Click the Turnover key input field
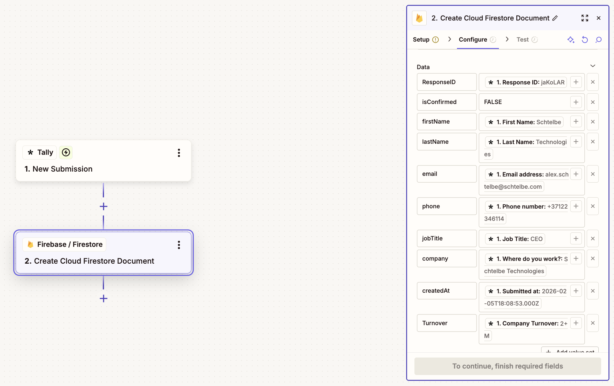Screen dimensions: 614x386 click(446, 323)
